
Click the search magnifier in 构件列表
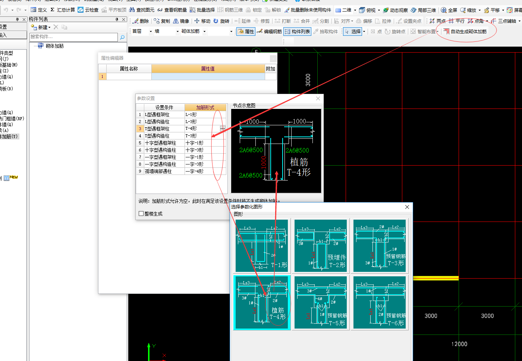(x=122, y=37)
